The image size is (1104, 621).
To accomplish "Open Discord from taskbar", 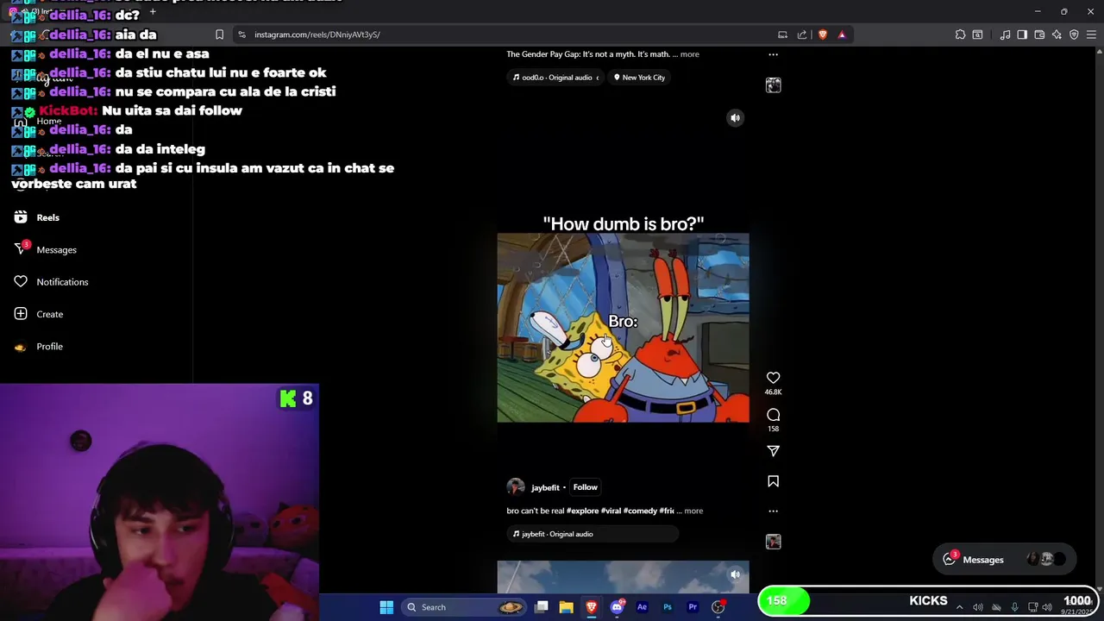I will coord(617,607).
